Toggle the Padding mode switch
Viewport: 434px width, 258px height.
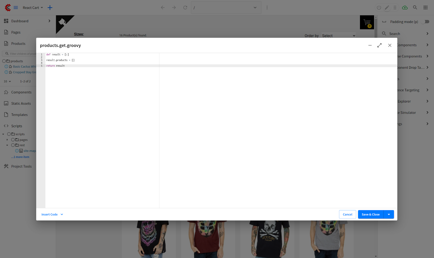click(426, 22)
